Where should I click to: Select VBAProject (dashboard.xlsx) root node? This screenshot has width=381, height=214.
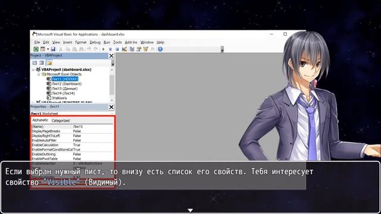coord(66,70)
